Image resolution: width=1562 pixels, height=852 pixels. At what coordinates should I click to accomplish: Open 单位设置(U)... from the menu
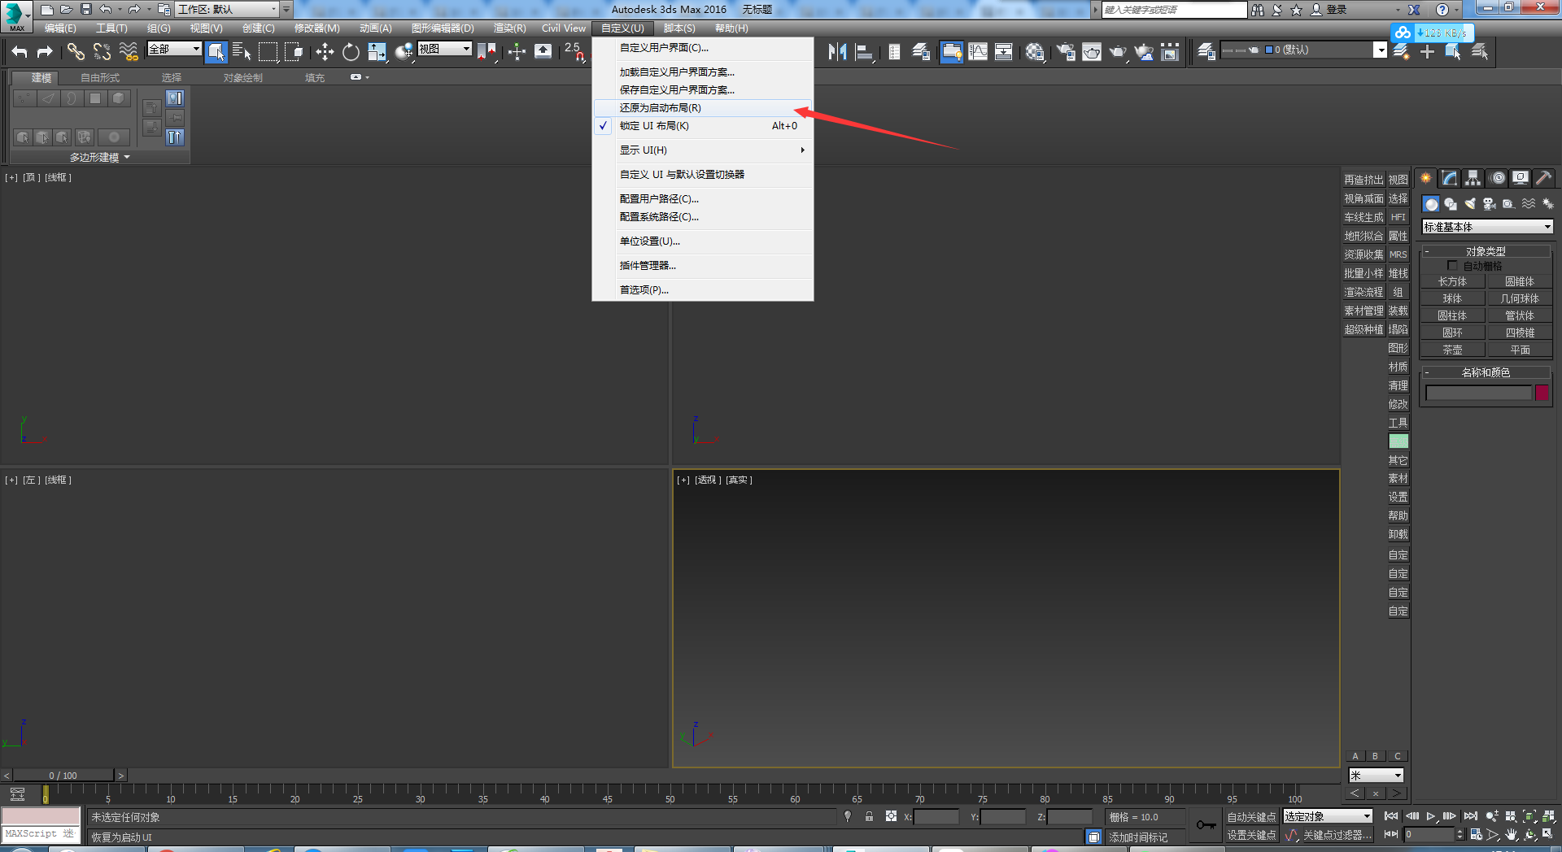(x=703, y=241)
